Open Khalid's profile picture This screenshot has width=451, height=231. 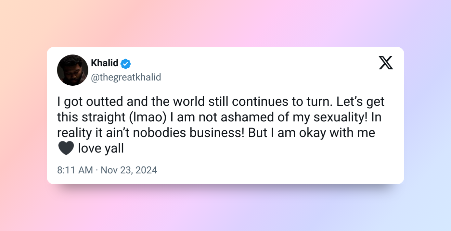coord(72,70)
